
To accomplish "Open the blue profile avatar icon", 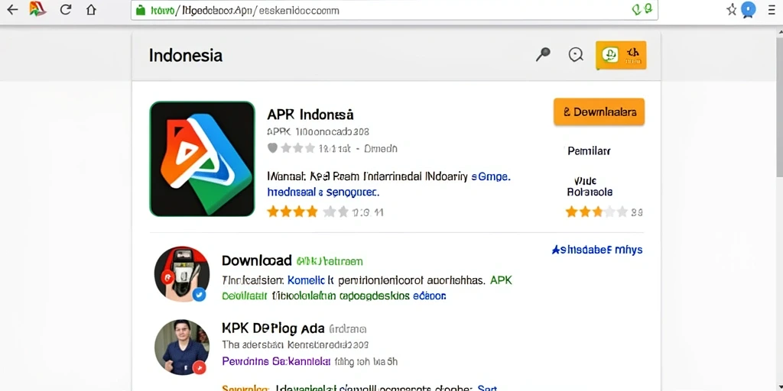I will click(x=748, y=9).
